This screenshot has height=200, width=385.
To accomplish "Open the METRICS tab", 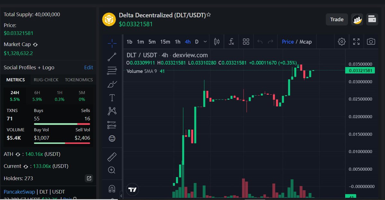I will click(16, 80).
